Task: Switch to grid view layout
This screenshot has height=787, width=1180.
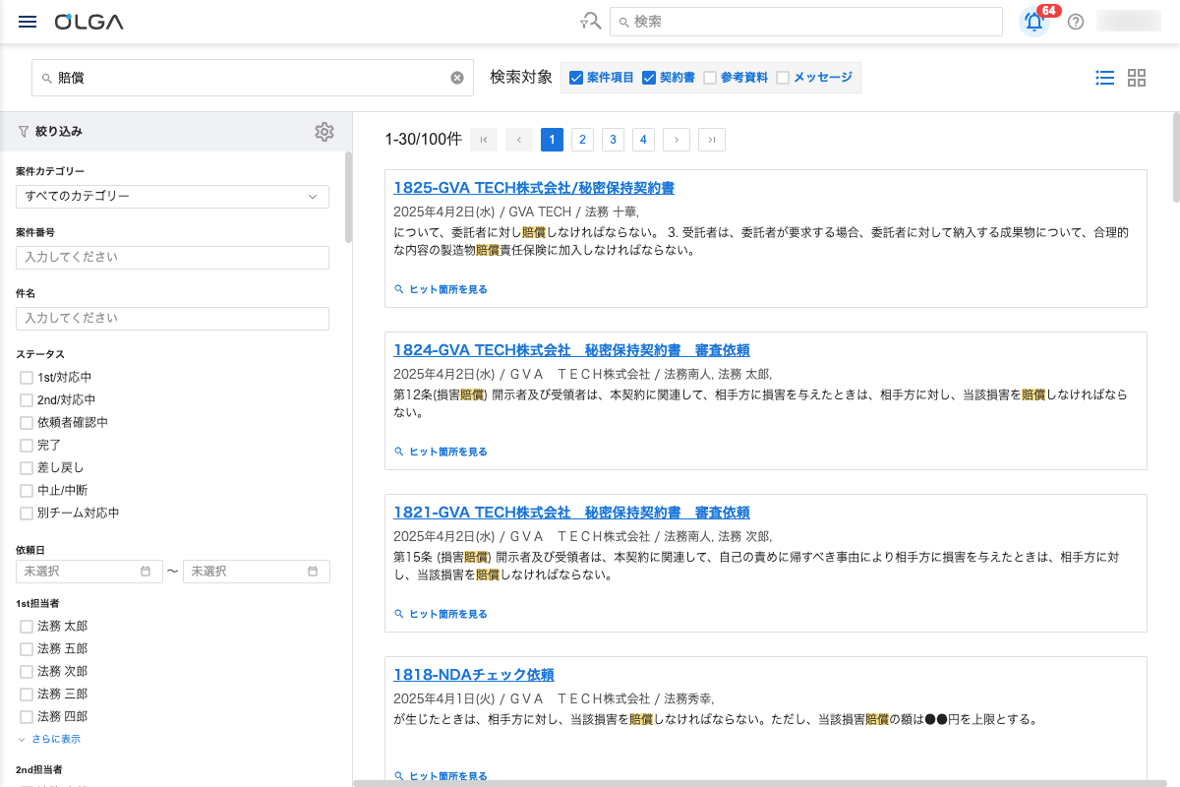Action: [1137, 78]
